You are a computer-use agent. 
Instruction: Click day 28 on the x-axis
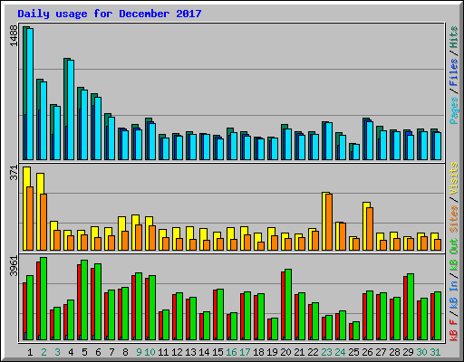(x=394, y=352)
